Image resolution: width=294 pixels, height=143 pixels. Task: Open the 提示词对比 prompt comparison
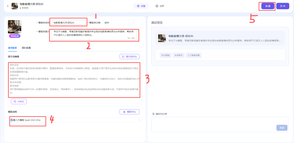[130, 57]
